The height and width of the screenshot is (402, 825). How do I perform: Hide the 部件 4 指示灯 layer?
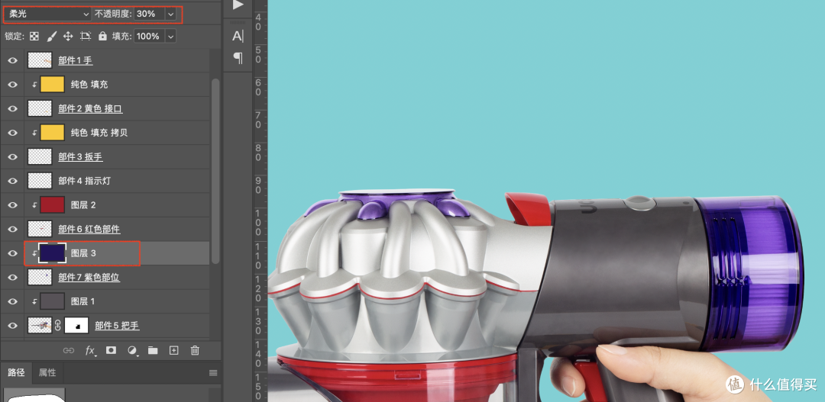13,181
